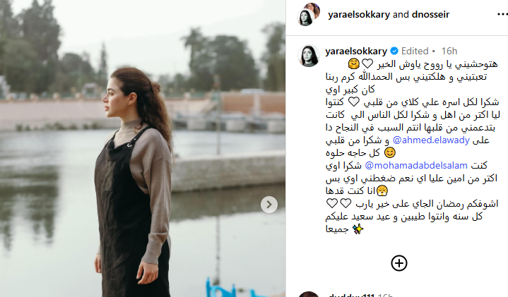The height and width of the screenshot is (297, 508).
Task: Open yaraelsokkary avatar beside caption
Action: 309,56
